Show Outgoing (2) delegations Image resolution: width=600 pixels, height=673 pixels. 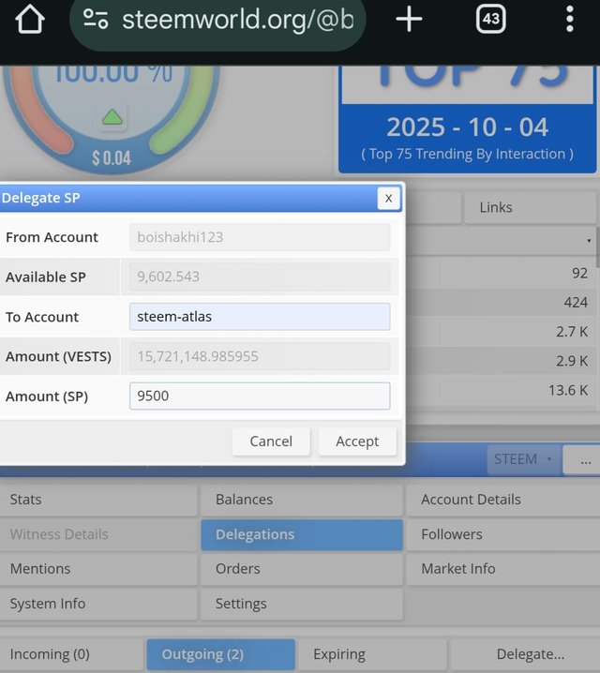pos(220,654)
